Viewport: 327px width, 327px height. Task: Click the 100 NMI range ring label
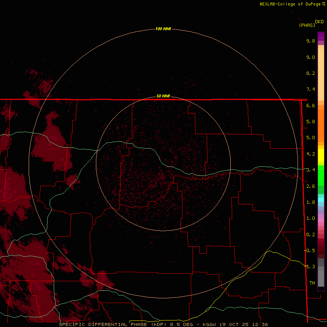pyautogui.click(x=163, y=29)
